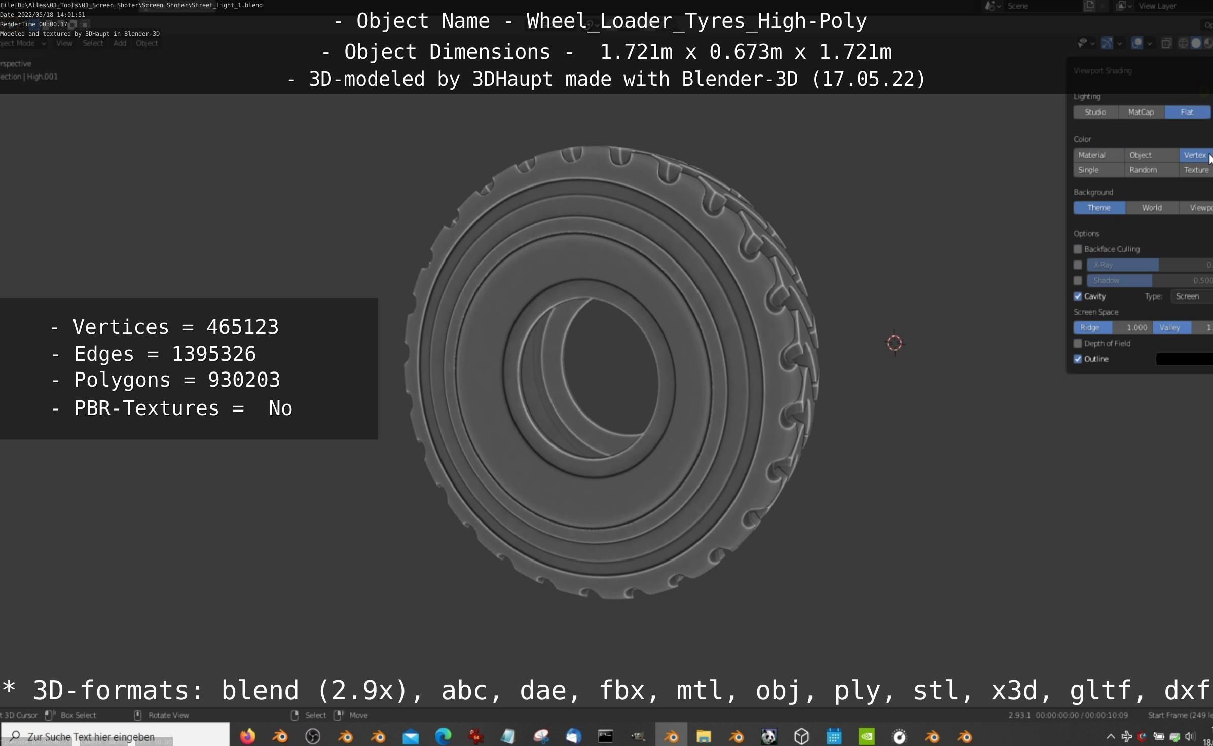This screenshot has height=746, width=1213.
Task: Set Color mode to Object
Action: click(1151, 155)
